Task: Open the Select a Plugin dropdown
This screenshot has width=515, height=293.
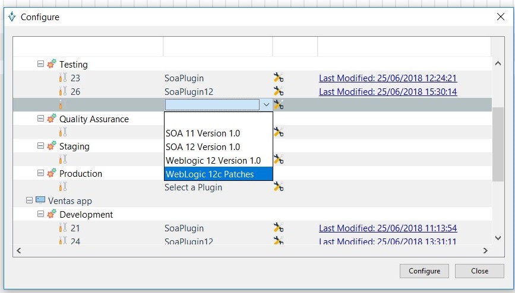Action: click(193, 187)
